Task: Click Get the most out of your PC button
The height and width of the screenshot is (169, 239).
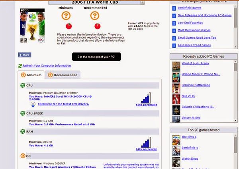Action: (x=96, y=57)
